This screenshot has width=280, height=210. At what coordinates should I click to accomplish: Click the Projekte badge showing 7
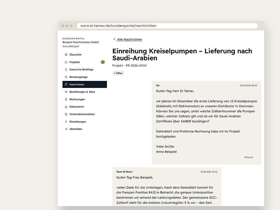pyautogui.click(x=103, y=62)
